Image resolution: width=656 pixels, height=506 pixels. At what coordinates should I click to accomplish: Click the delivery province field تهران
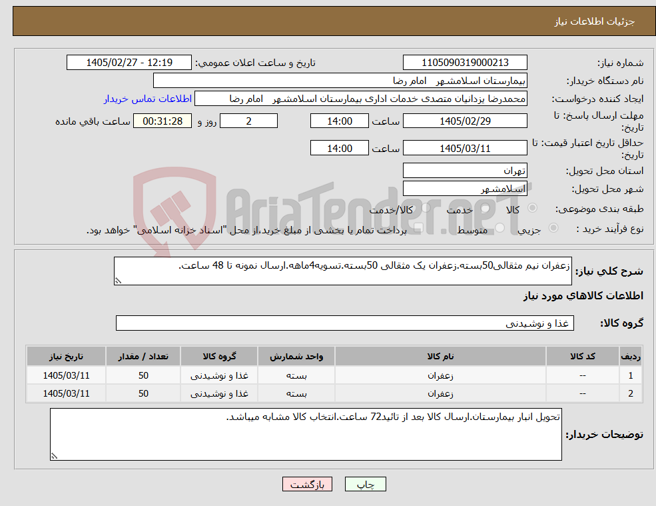tap(465, 171)
